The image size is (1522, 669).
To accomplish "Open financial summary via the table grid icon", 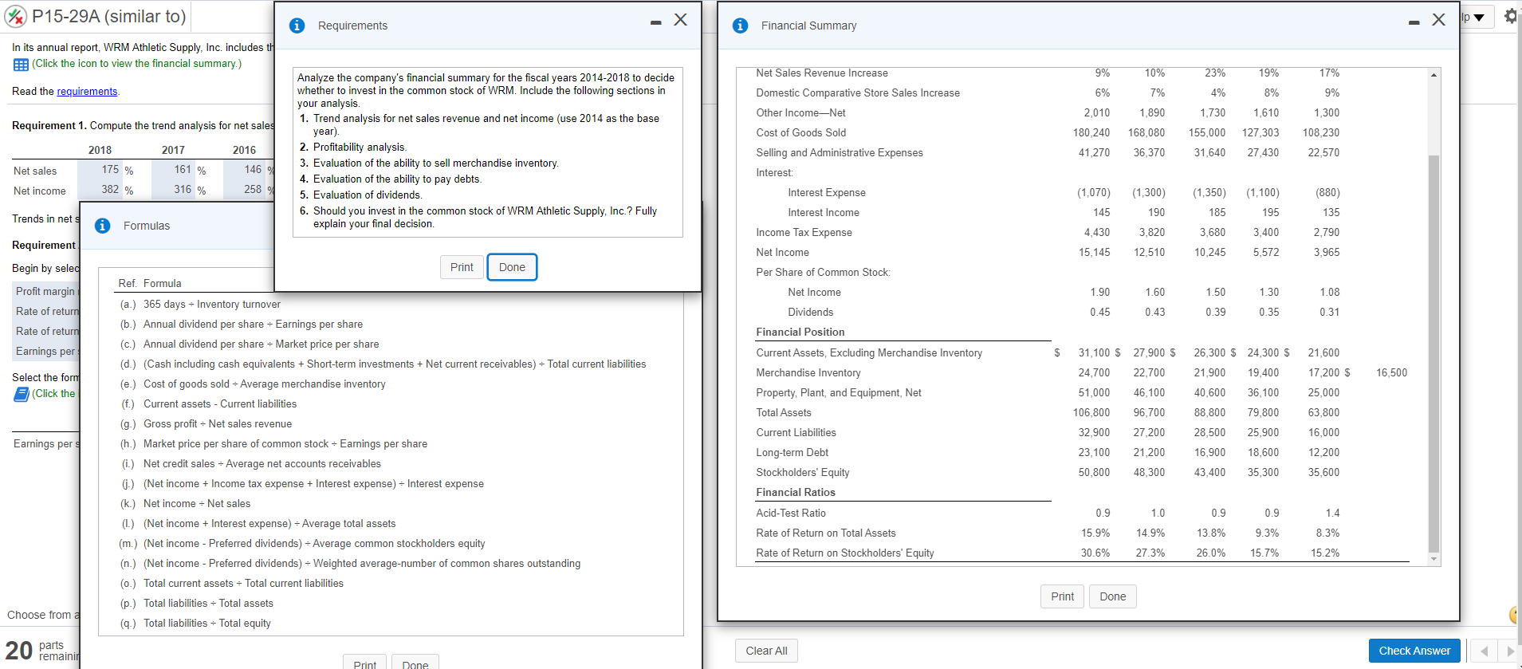I will 21,65.
